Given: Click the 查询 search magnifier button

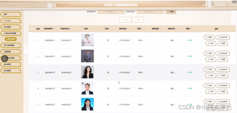Looking at the screenshot, I should tap(171, 12).
